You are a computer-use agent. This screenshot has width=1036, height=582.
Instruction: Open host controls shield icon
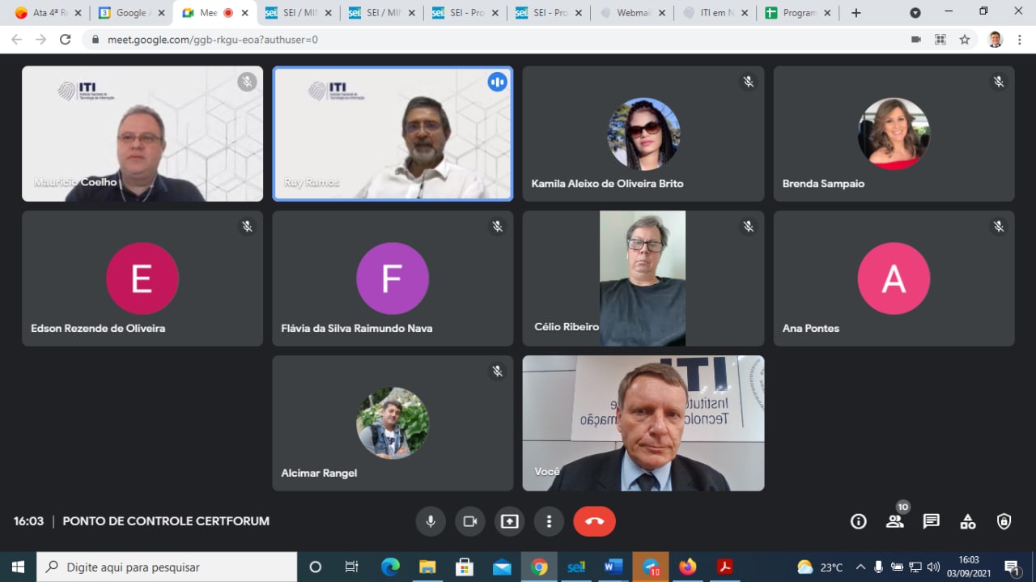point(1004,521)
